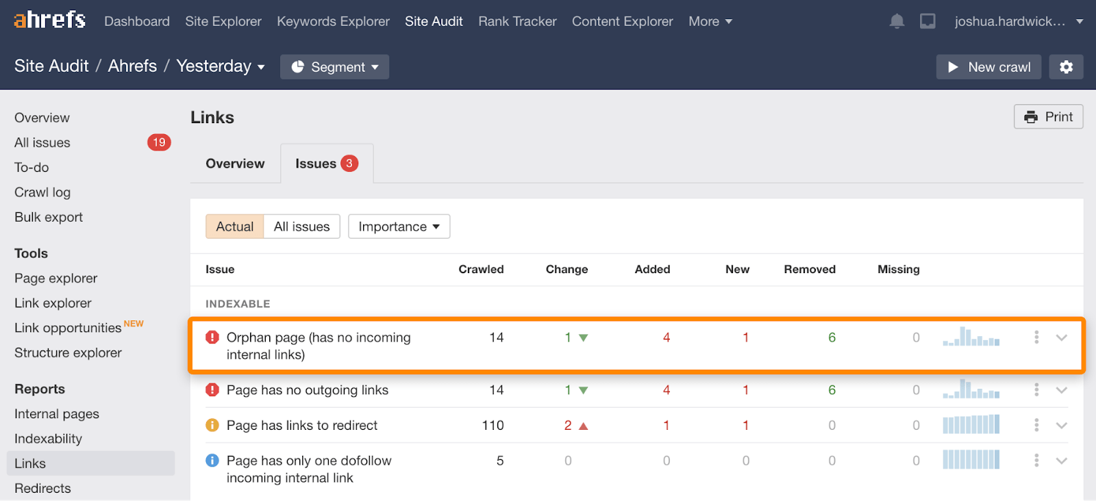Viewport: 1096px width, 501px height.
Task: Open Content Explorer in top navigation
Action: [623, 21]
